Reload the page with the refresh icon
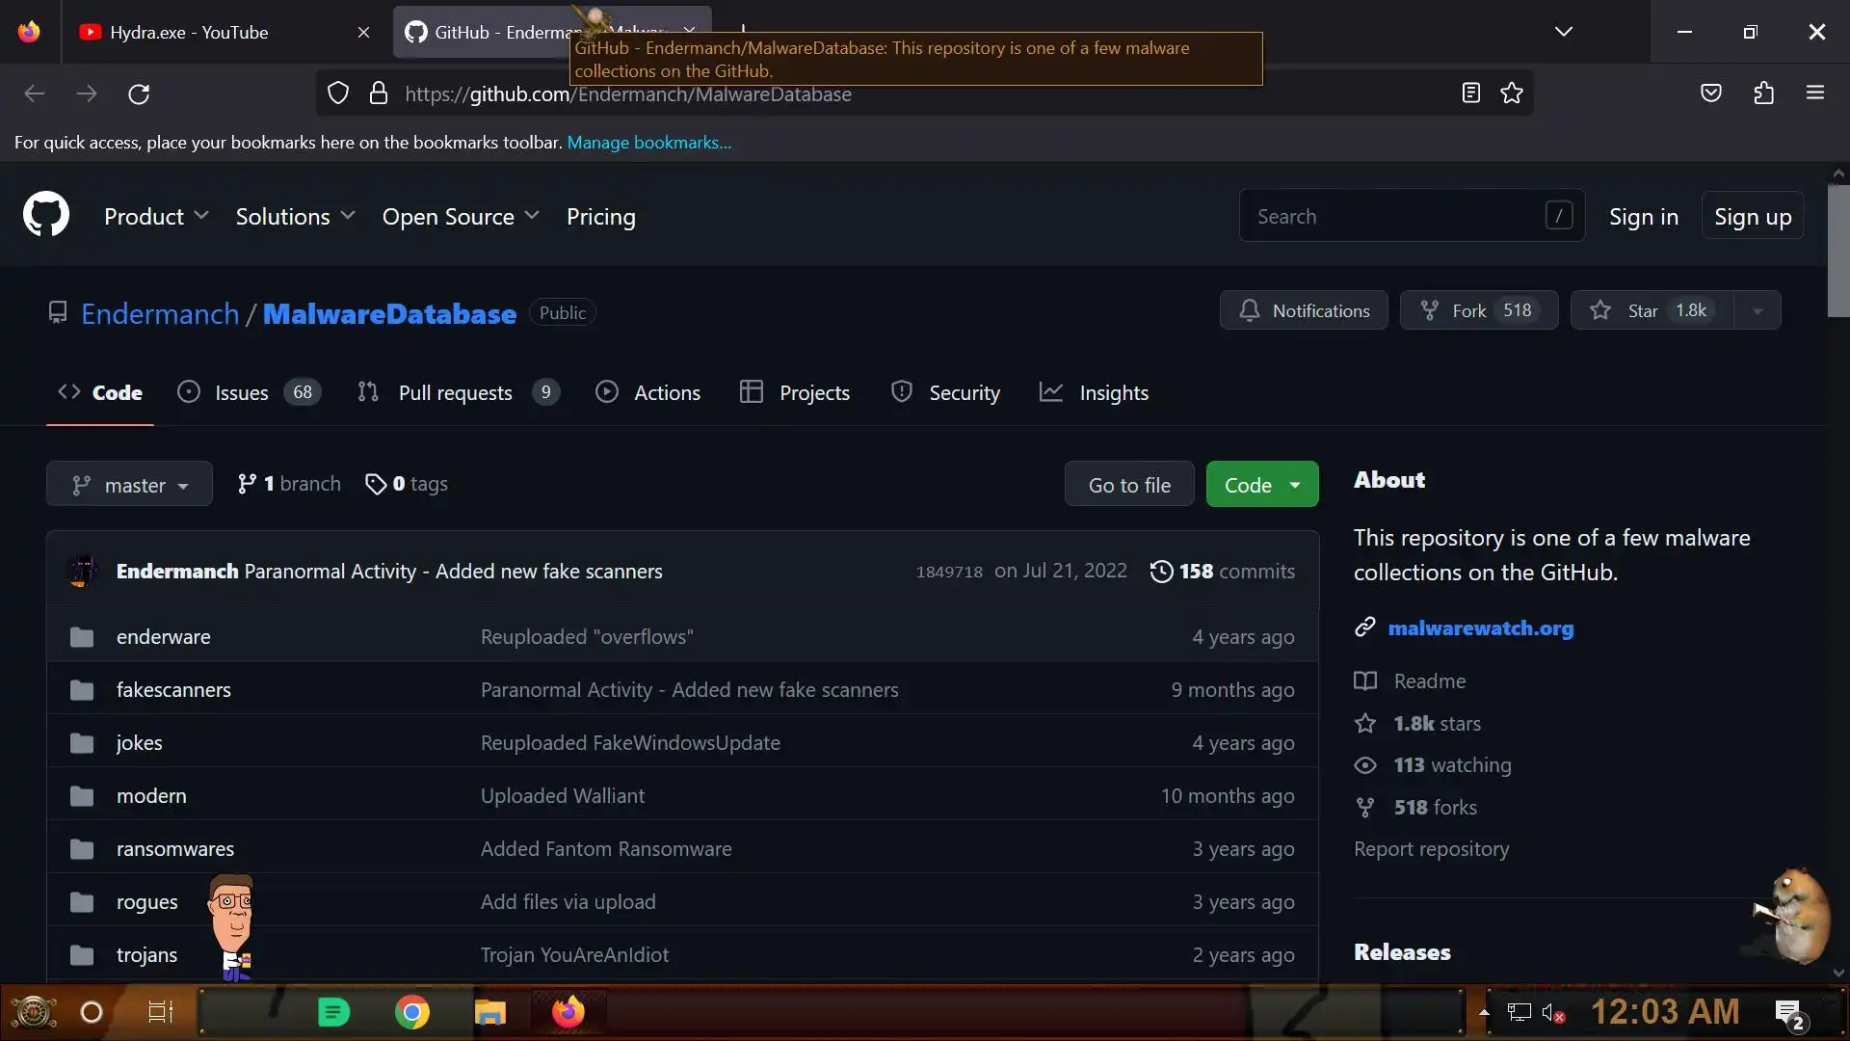Image resolution: width=1850 pixels, height=1041 pixels. 139,93
